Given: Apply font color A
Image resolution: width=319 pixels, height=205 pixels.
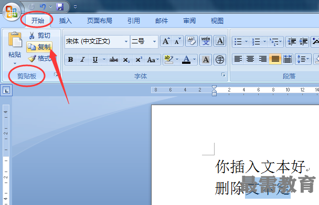Looking at the screenshot, I should pos(186,60).
